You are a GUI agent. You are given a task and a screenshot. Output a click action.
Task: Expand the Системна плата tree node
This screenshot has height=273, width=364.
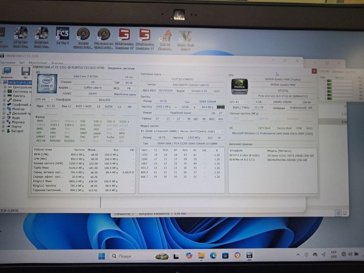point(5,91)
